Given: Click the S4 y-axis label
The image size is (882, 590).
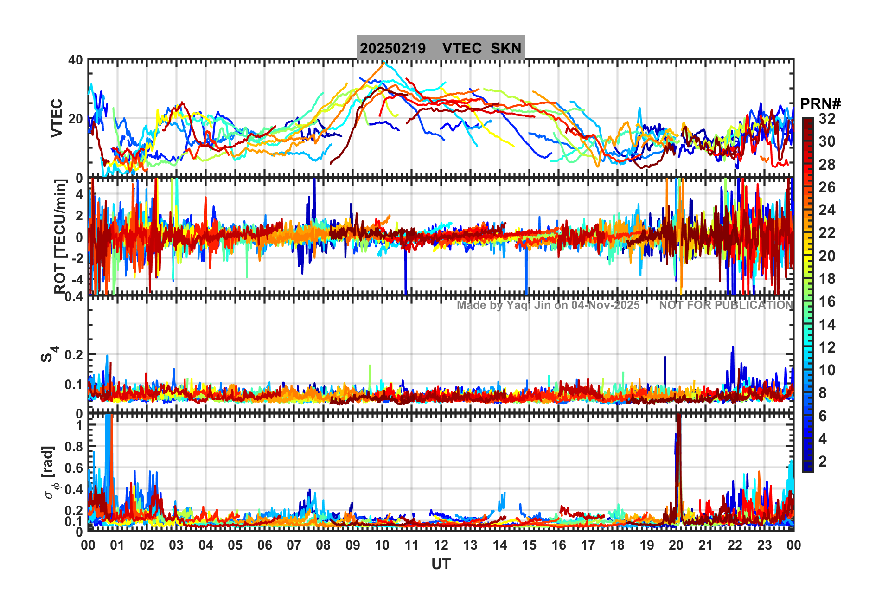Looking at the screenshot, I should coord(50,354).
